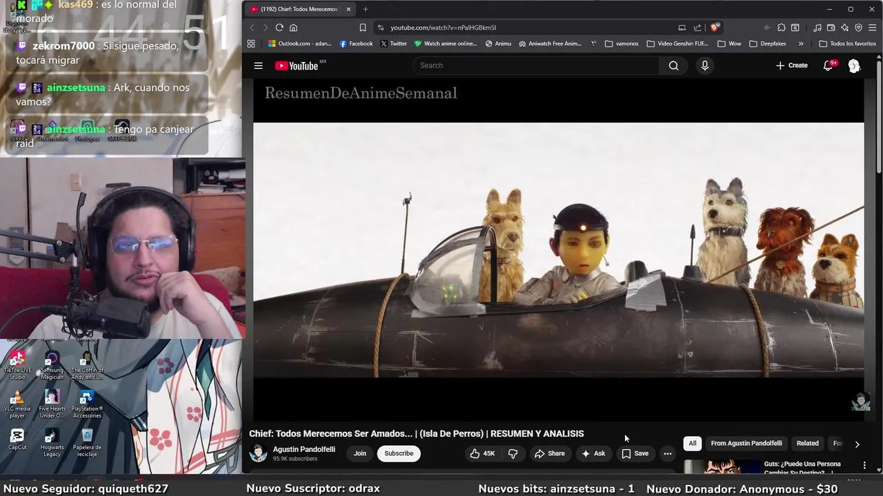Viewport: 883px width, 496px height.
Task: Open Five Hearts Under One desktop shortcut
Action: (x=52, y=404)
